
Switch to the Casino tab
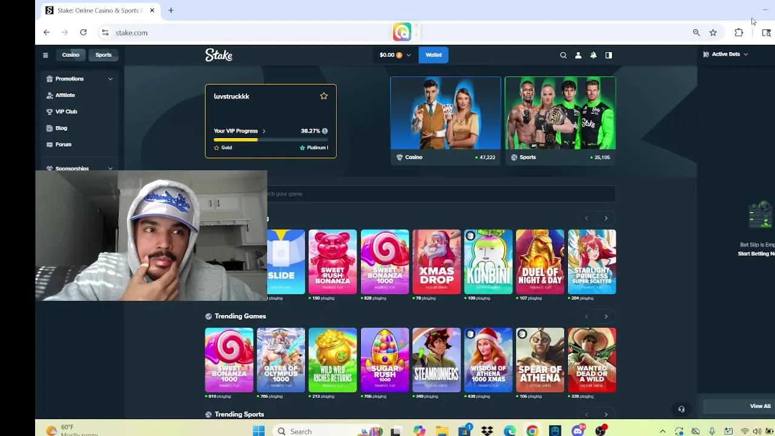[70, 55]
